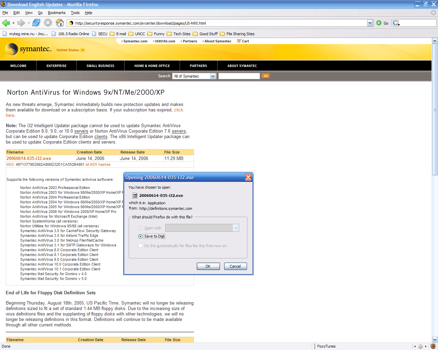Click the vertical scrollbar up arrow
Viewport: 438px width, 350px height.
pos(435,41)
